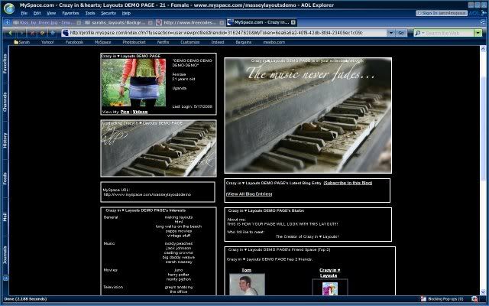Switch to the freecodes tab
The width and height of the screenshot is (489, 306).
[x=190, y=22]
